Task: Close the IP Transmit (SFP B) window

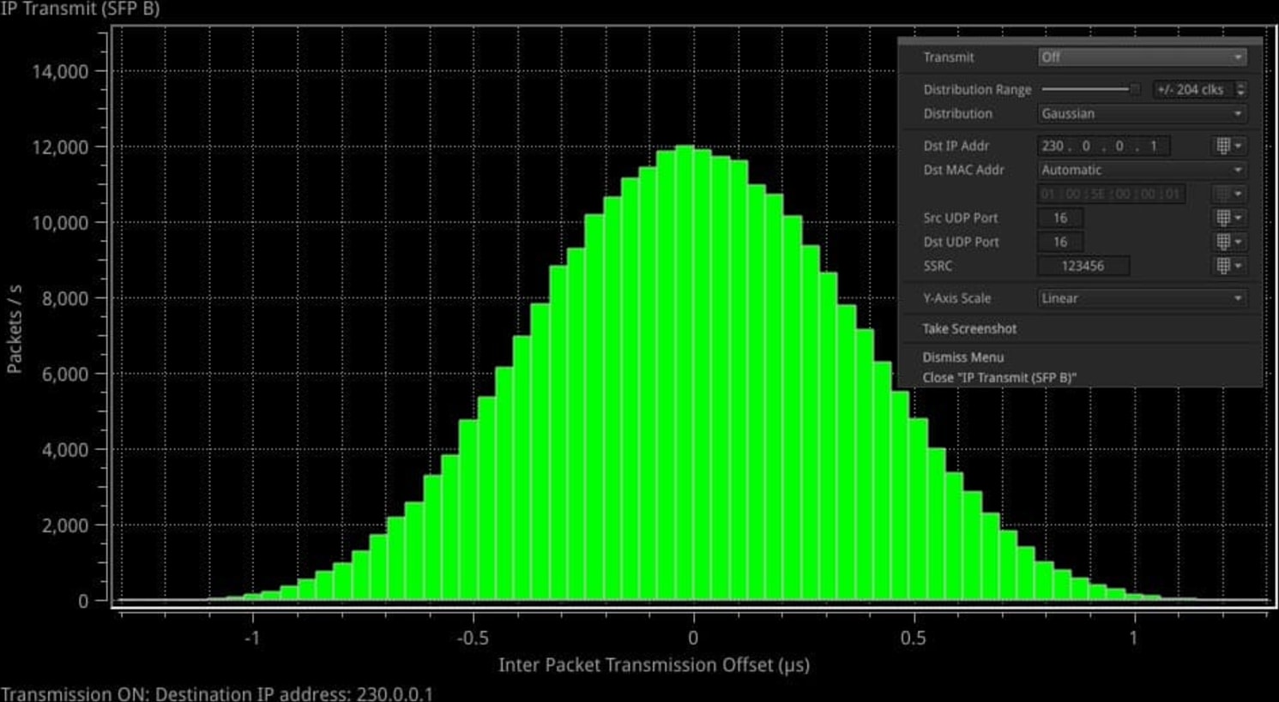Action: click(x=1000, y=377)
